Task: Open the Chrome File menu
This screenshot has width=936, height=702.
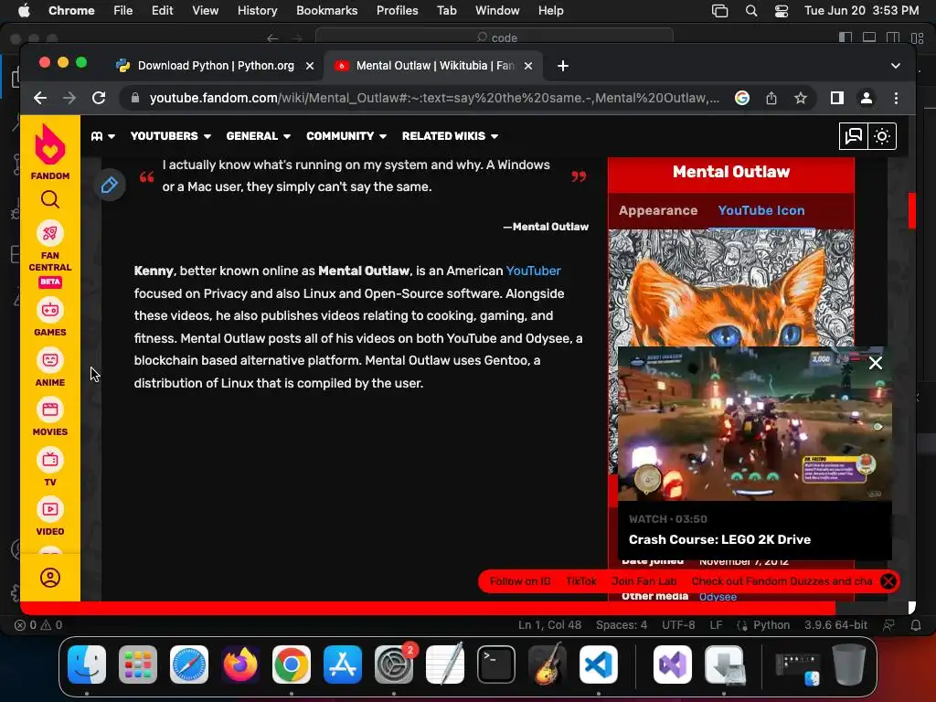Action: point(122,11)
